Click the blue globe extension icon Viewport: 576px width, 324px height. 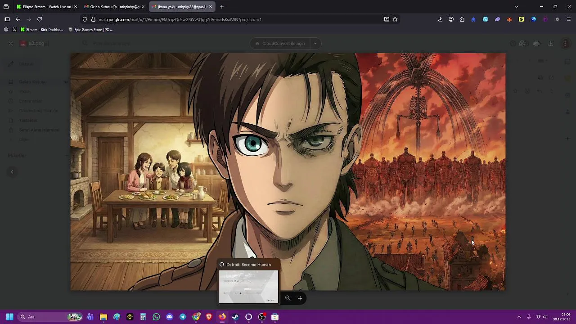coord(533,19)
